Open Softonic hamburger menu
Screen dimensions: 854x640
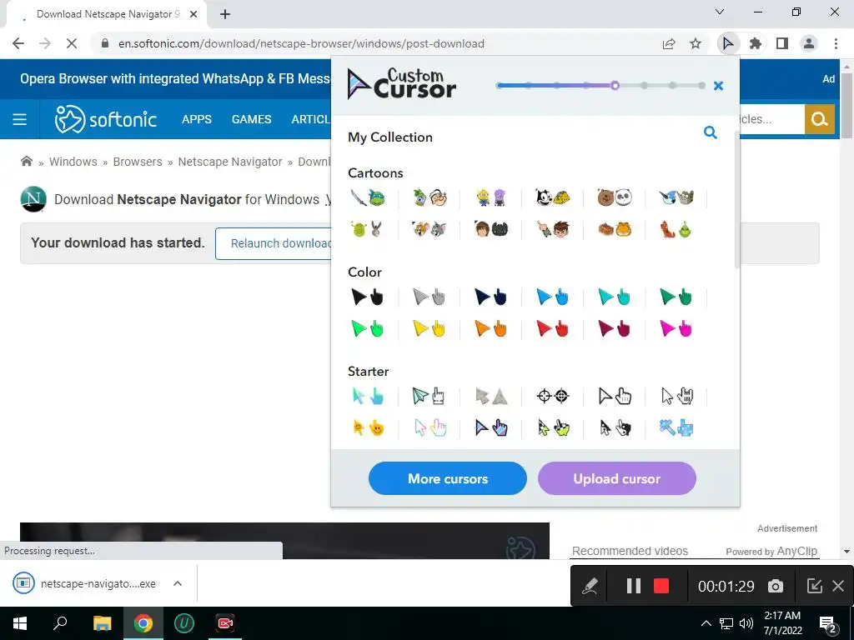tap(20, 119)
